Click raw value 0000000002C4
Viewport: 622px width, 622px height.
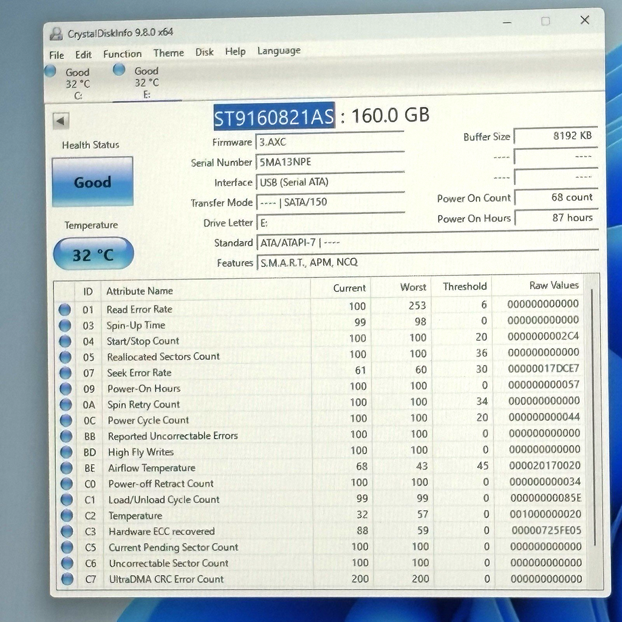(543, 337)
